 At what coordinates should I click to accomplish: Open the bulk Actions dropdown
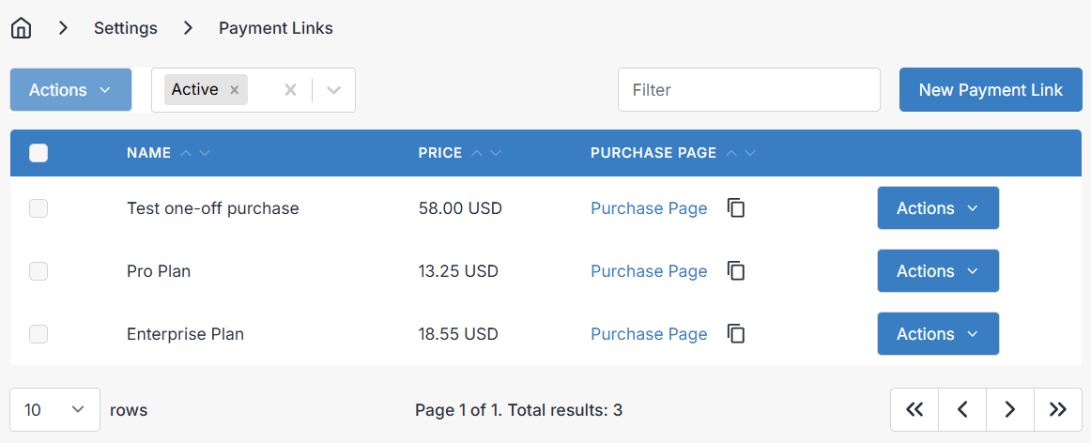coord(70,90)
